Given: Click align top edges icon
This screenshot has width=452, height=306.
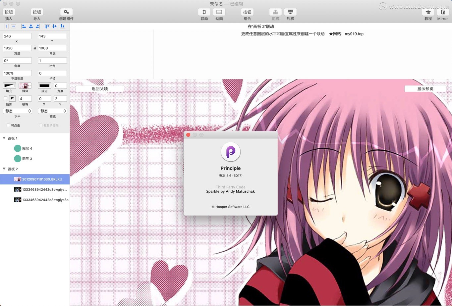Looking at the screenshot, I should click(47, 26).
